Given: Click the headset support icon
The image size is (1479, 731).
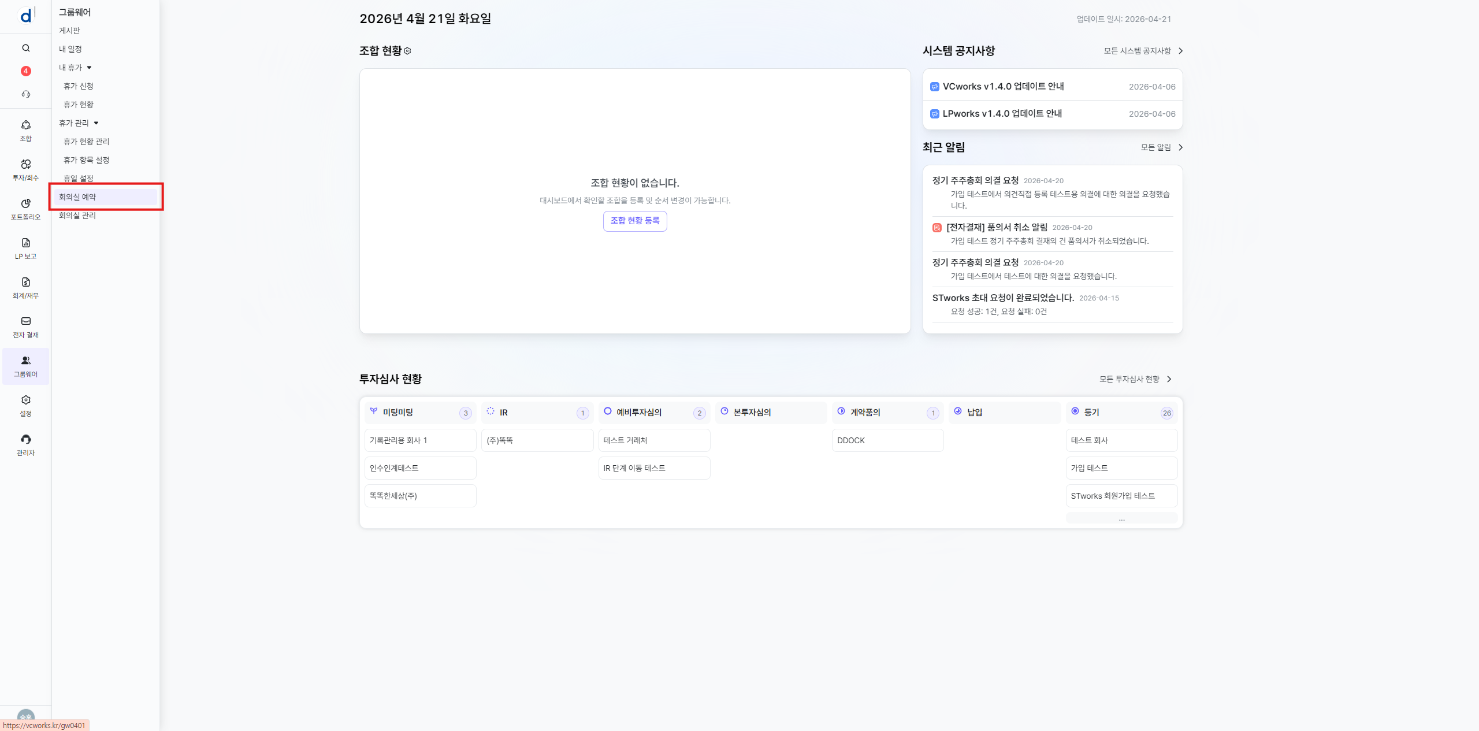Looking at the screenshot, I should (26, 94).
